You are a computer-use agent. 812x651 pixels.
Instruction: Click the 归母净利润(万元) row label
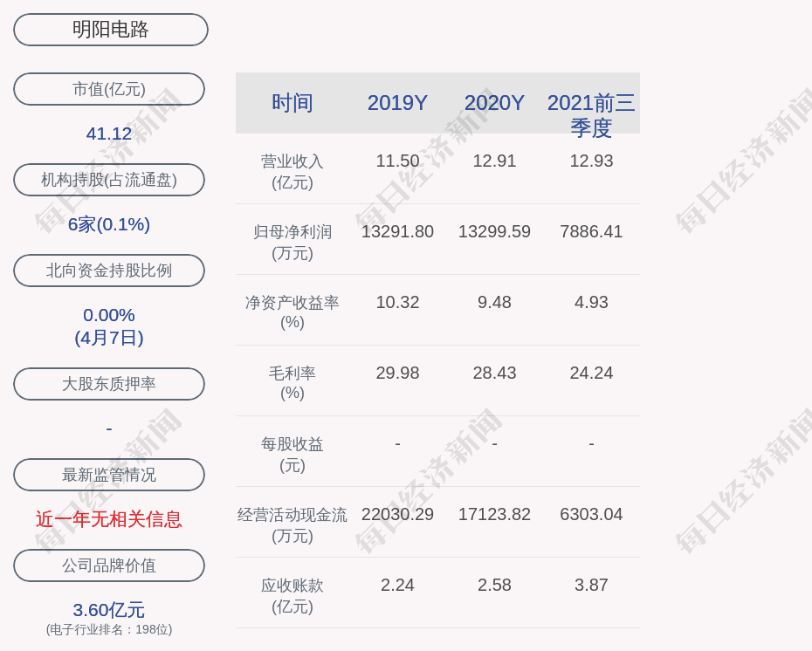point(292,243)
